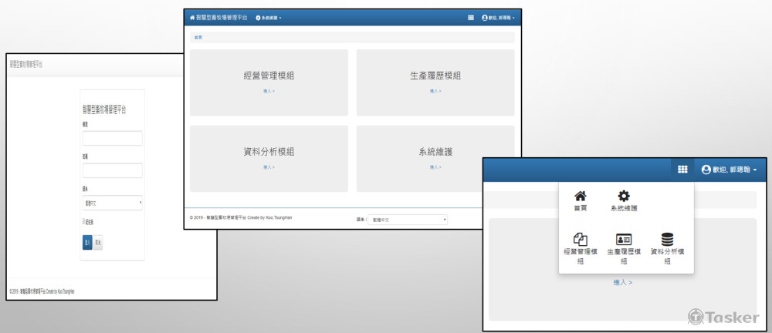Click 進入 link under 經營管理模組 card
This screenshot has width=772, height=333.
tap(269, 91)
